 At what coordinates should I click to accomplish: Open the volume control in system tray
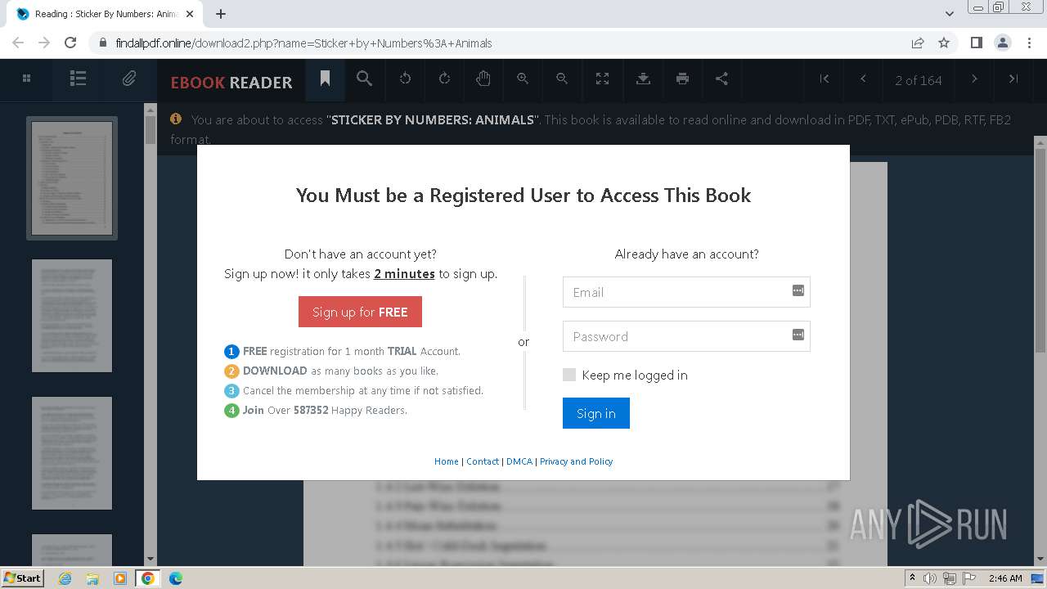pos(930,578)
